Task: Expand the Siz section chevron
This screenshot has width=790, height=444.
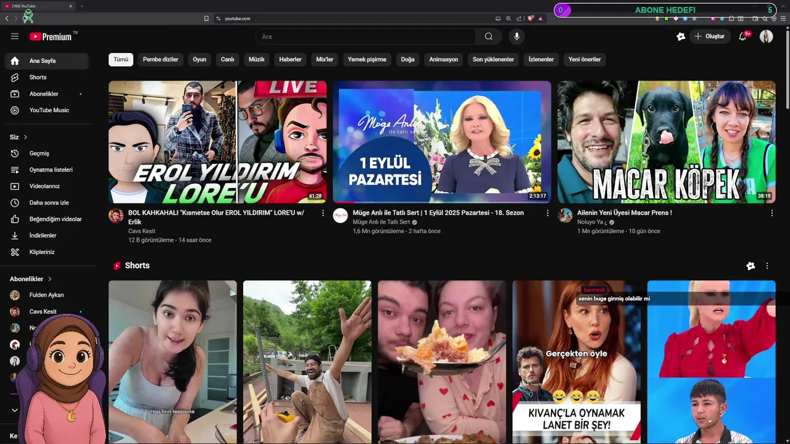Action: pyautogui.click(x=25, y=137)
